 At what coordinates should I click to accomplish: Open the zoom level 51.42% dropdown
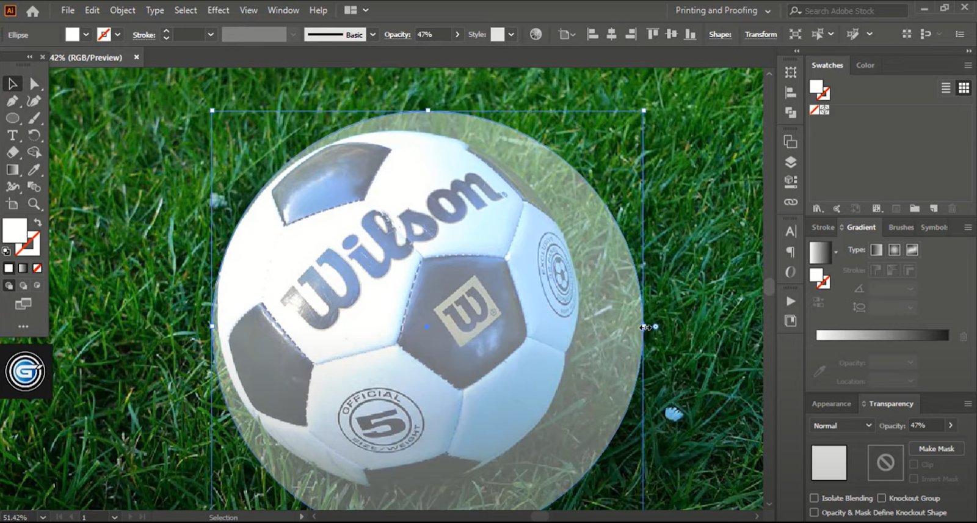(x=42, y=517)
